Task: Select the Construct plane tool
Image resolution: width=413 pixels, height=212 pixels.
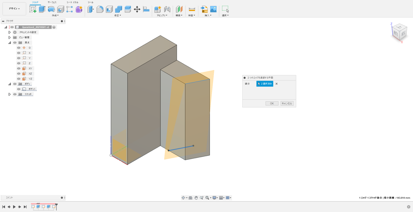Action: (x=179, y=9)
